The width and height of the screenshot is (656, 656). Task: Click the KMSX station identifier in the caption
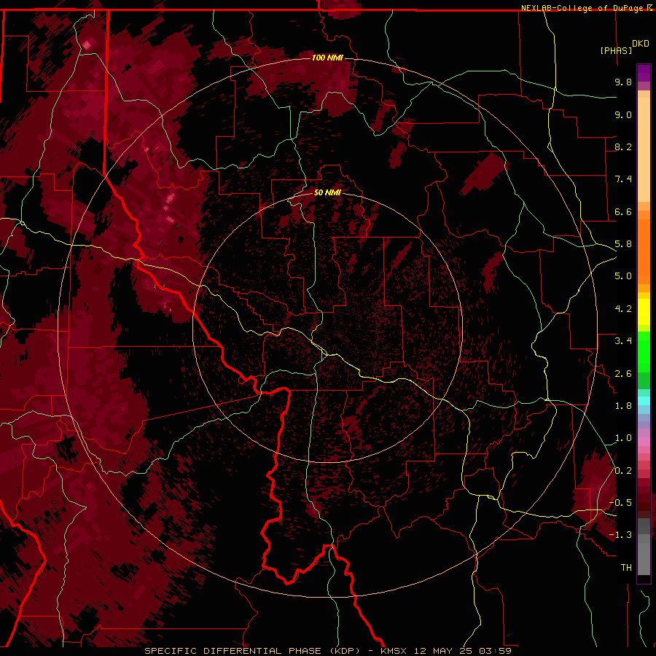click(394, 651)
